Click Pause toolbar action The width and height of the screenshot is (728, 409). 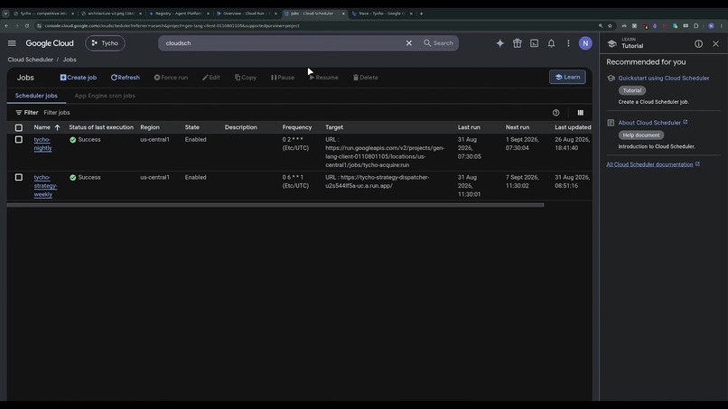(x=283, y=78)
